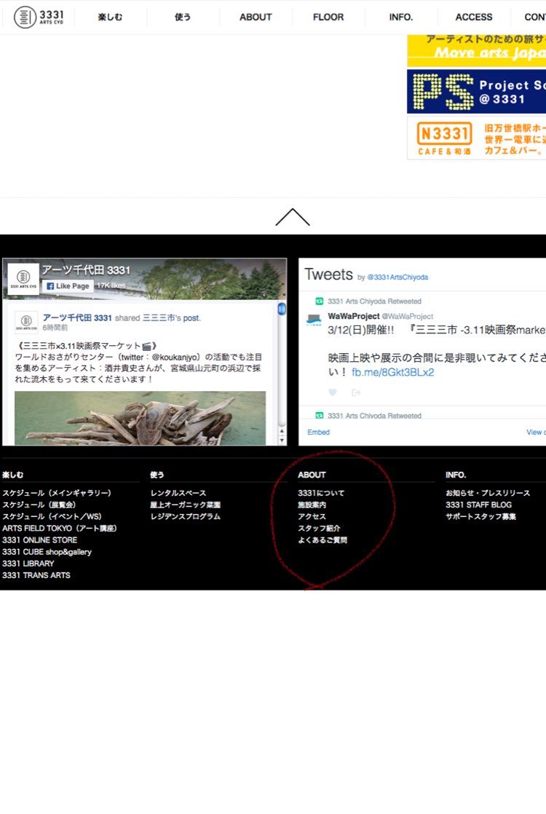The height and width of the screenshot is (814, 546).
Task: Open the 楽しむ top menu
Action: pyautogui.click(x=110, y=17)
